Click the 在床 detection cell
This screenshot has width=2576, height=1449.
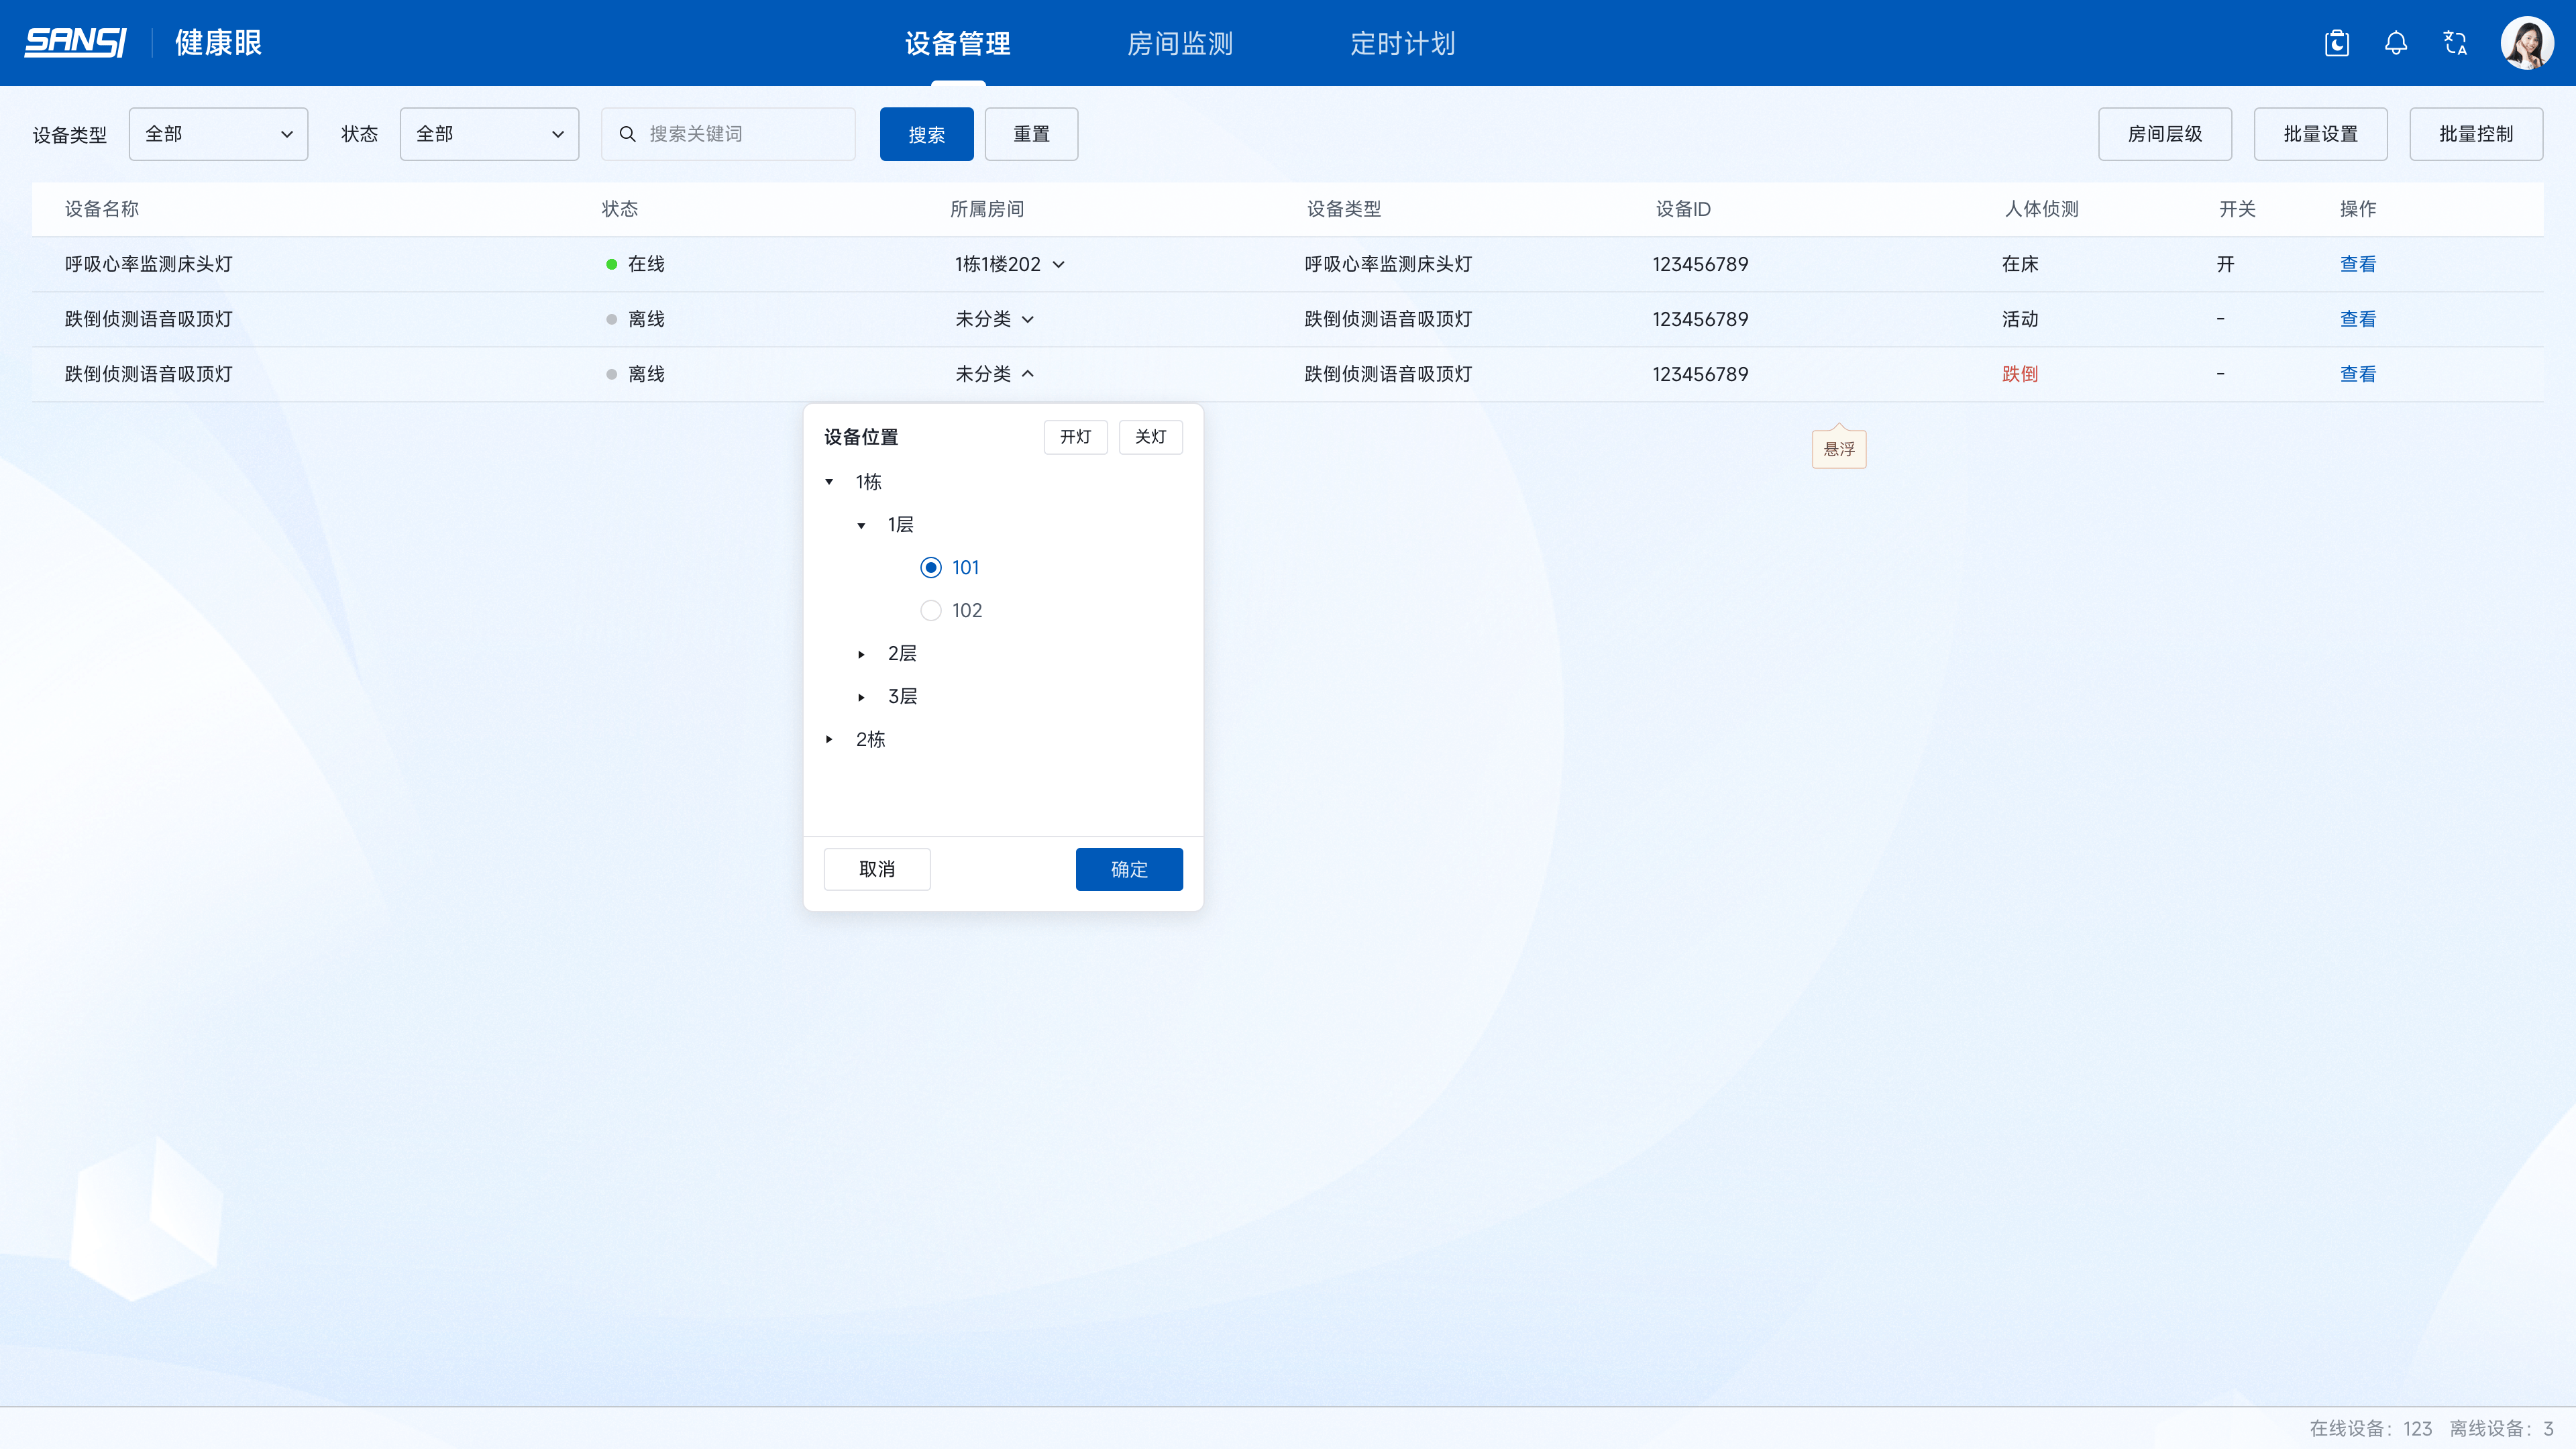pos(2020,264)
